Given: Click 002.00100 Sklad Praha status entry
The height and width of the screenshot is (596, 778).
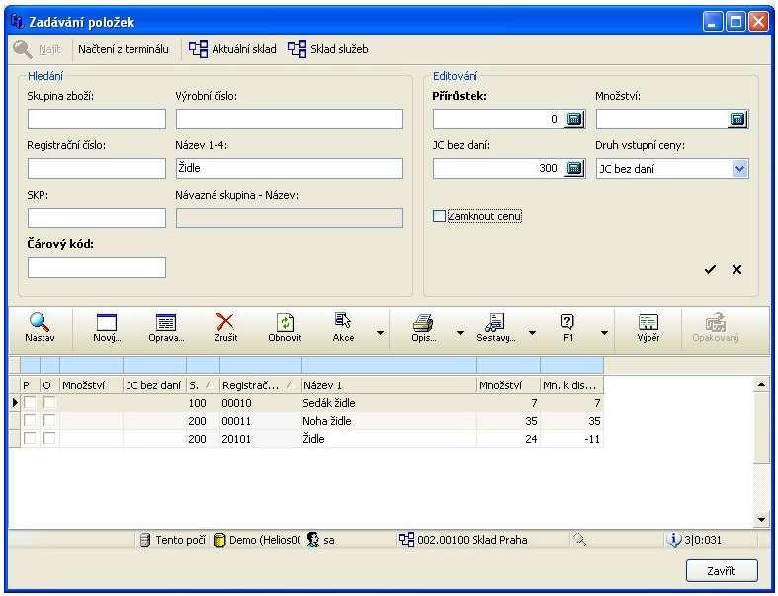Looking at the screenshot, I should pos(463,540).
